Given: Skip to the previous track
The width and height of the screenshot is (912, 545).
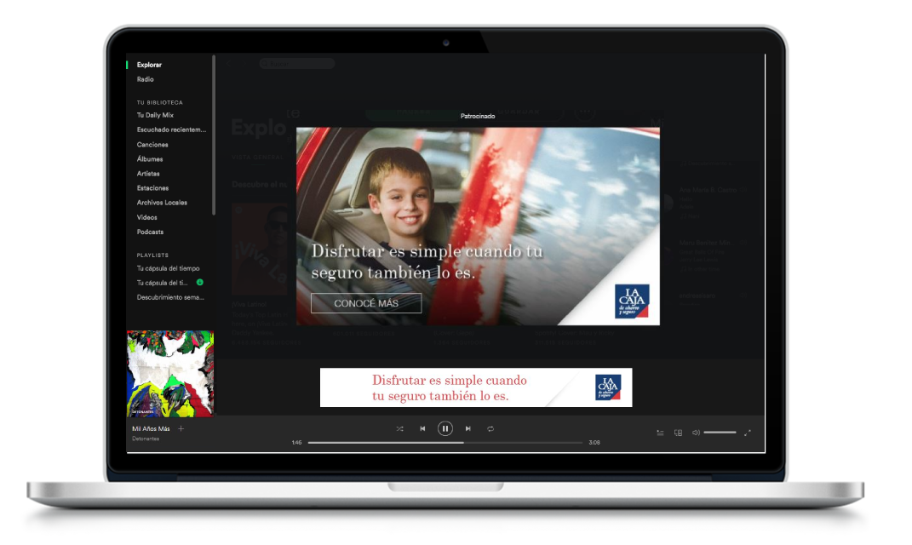Looking at the screenshot, I should click(x=422, y=428).
